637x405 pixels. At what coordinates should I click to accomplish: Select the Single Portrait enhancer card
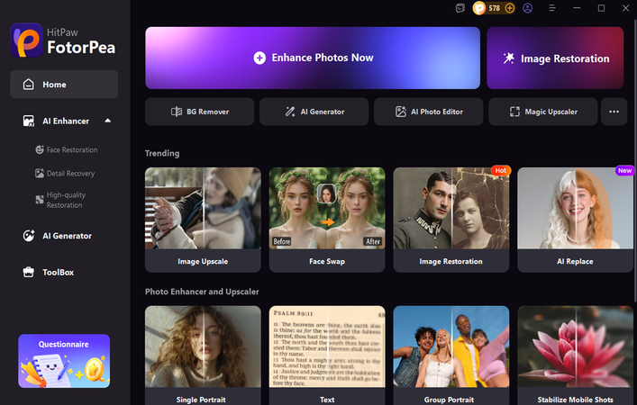[203, 355]
